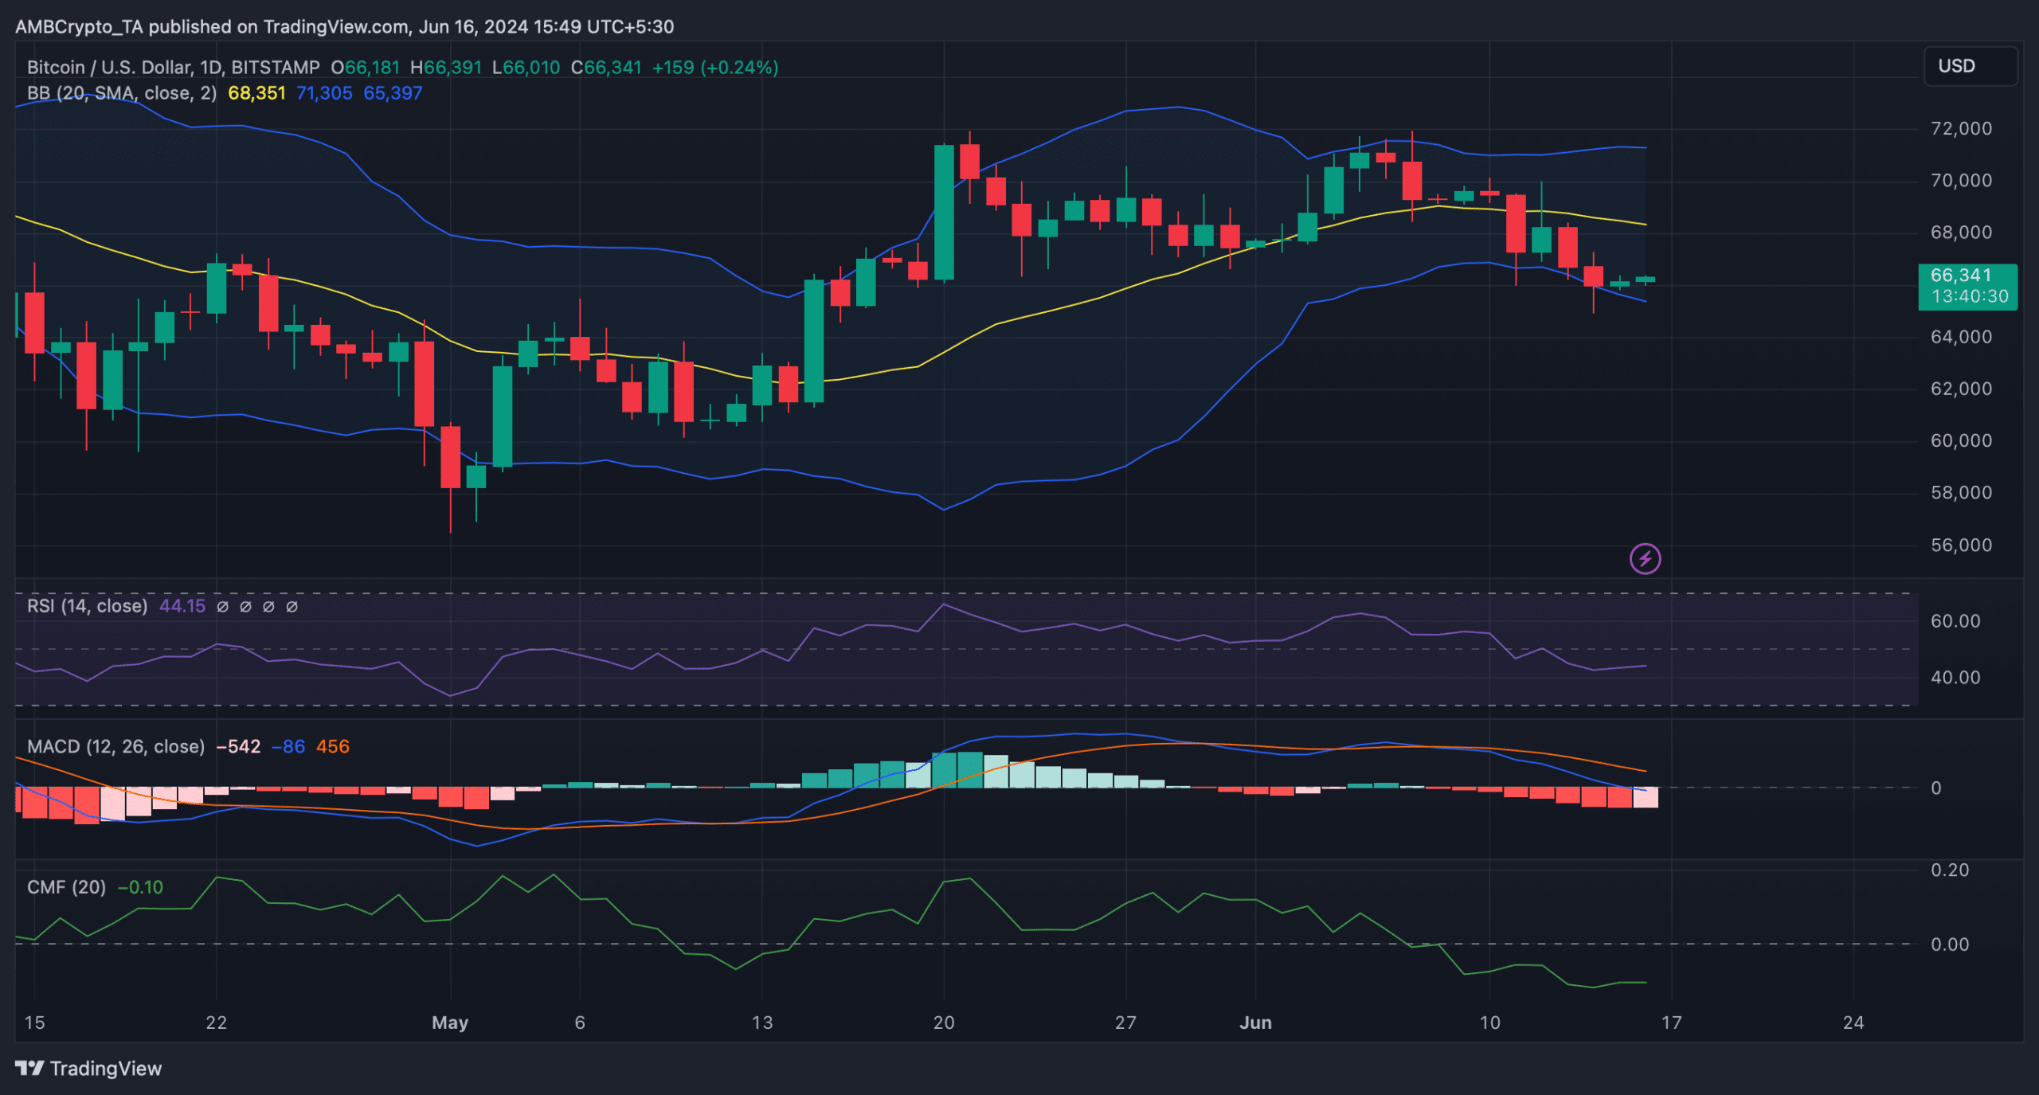2039x1095 pixels.
Task: Select the fourth ø value in RSI legend
Action: point(292,606)
